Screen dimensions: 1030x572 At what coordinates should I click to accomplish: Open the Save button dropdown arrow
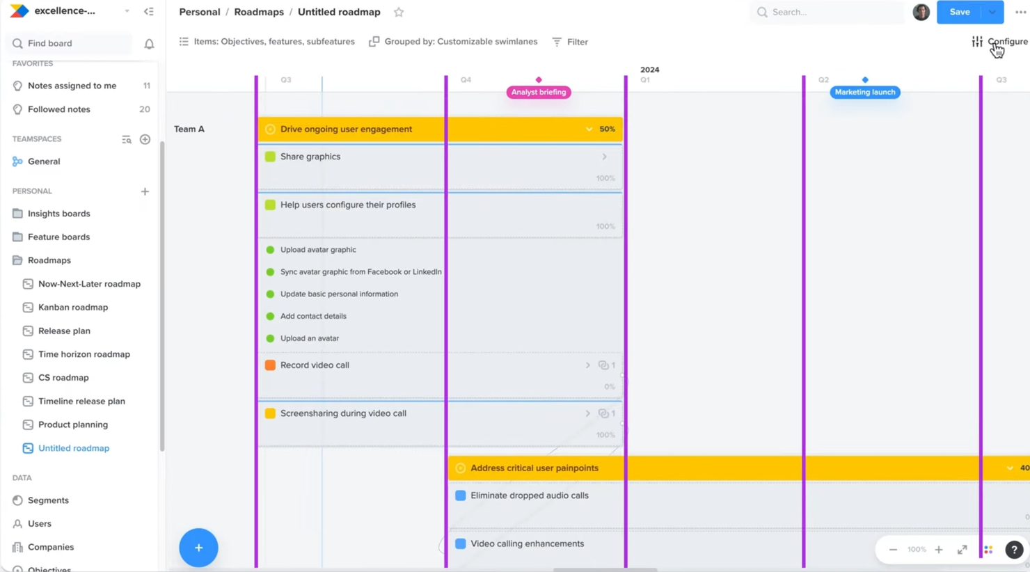992,12
